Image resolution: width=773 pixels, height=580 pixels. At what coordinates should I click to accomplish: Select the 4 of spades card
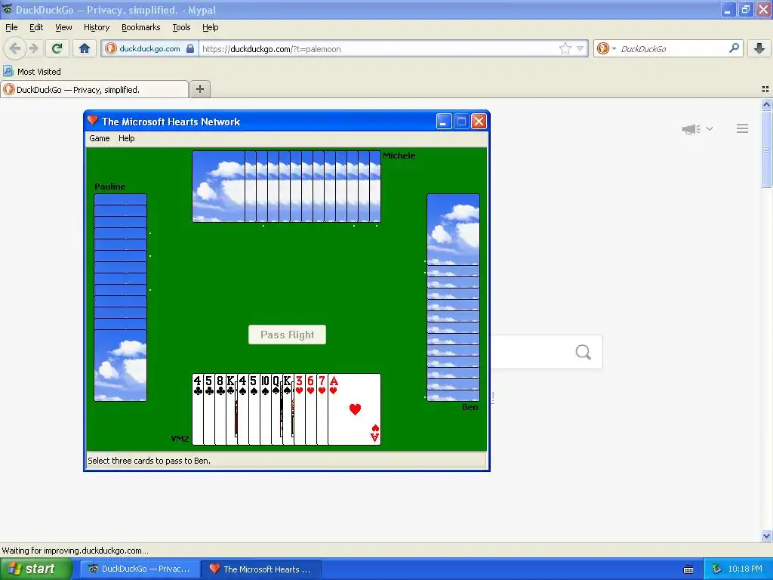[242, 409]
